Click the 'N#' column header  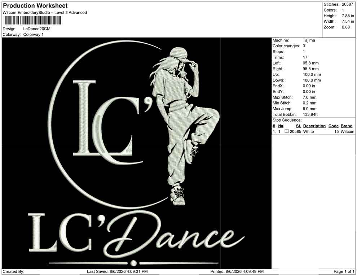pos(281,126)
